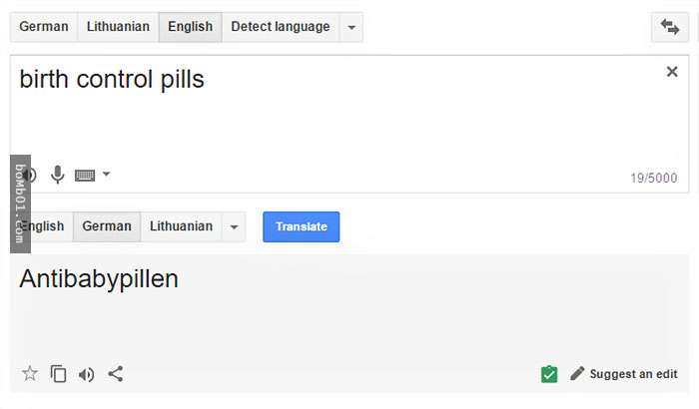Select Lithuanian as source language
Image resolution: width=699 pixels, height=409 pixels.
tap(118, 27)
